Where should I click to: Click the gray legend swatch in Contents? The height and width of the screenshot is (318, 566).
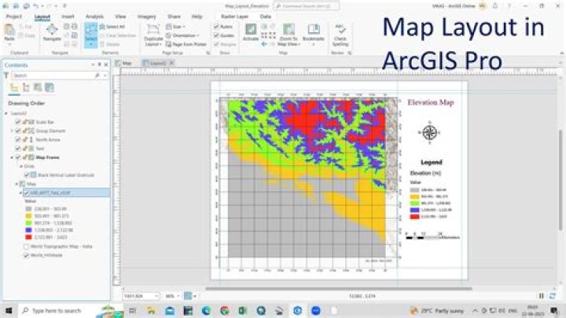coord(28,209)
